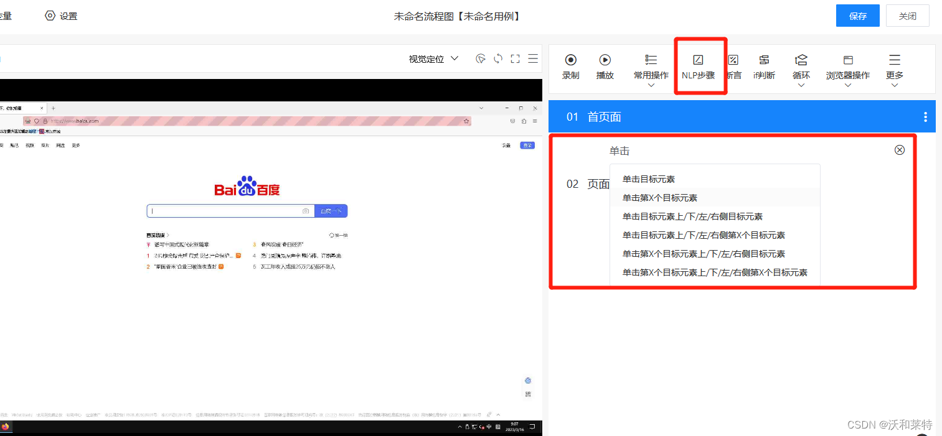Click the Firefox extensions icon in preview

coord(524,121)
